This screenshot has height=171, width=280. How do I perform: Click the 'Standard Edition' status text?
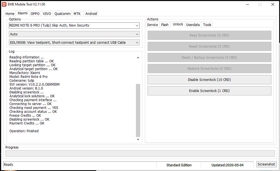pos(179,165)
